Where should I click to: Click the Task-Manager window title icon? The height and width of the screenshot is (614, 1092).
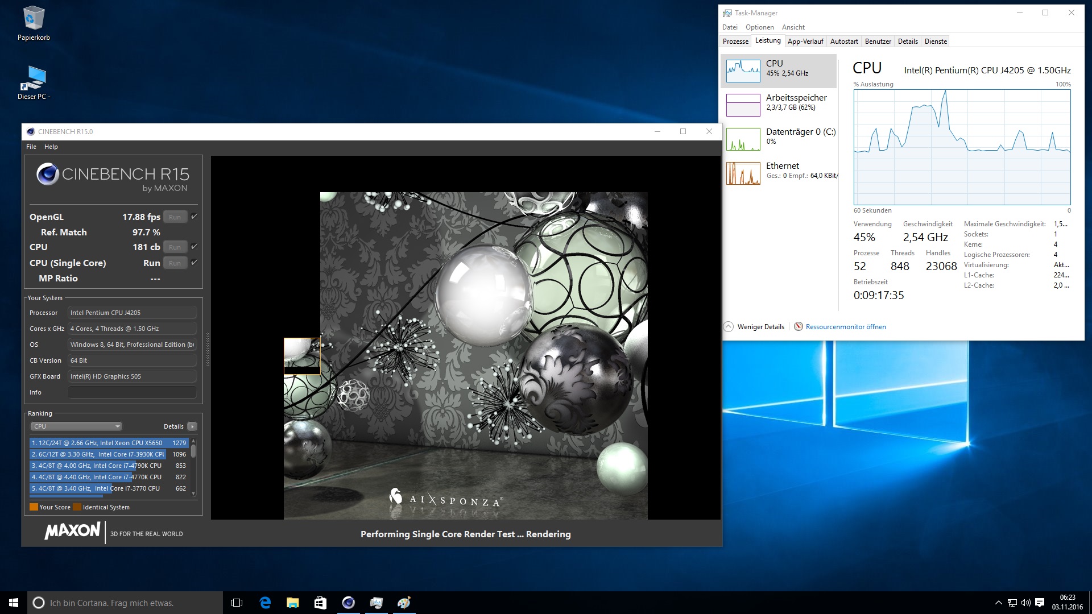pyautogui.click(x=727, y=13)
